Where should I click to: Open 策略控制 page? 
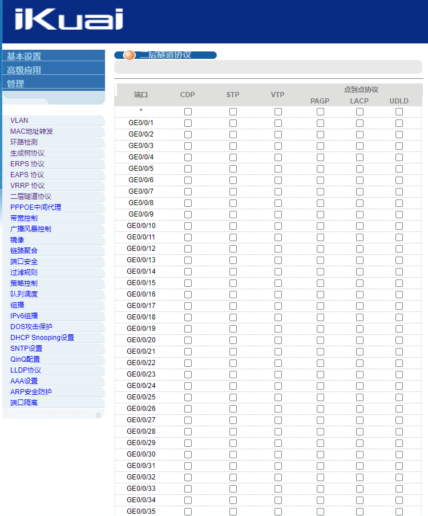pyautogui.click(x=24, y=283)
